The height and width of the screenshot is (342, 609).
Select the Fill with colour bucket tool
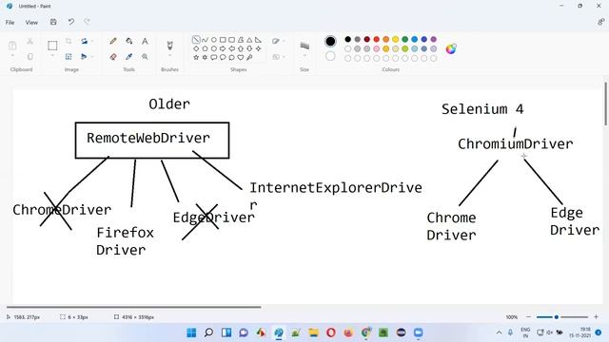[129, 41]
